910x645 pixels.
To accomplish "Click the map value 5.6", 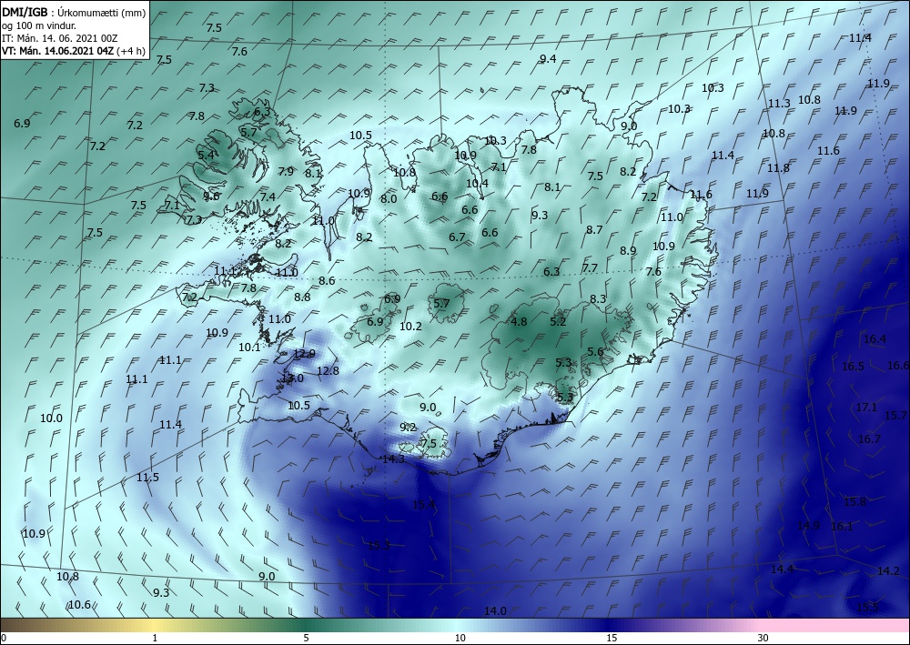I will [x=595, y=351].
